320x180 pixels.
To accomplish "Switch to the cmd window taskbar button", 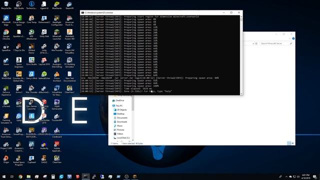I will point(85,176).
